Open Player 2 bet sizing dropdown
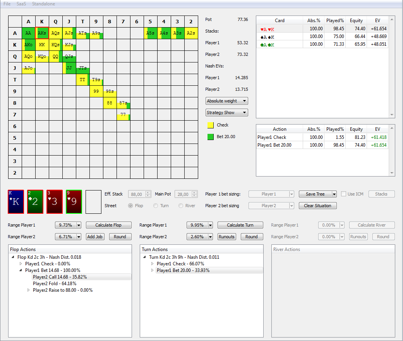 point(271,206)
